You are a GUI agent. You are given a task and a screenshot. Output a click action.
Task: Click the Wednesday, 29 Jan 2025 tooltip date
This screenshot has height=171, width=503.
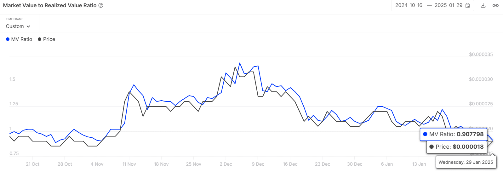click(x=466, y=162)
